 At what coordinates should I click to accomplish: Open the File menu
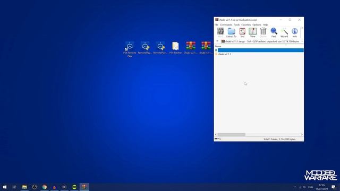216,25
